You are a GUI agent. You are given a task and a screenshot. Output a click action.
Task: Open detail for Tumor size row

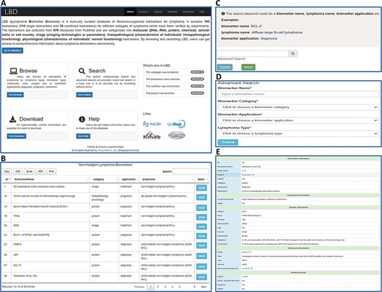(201, 197)
